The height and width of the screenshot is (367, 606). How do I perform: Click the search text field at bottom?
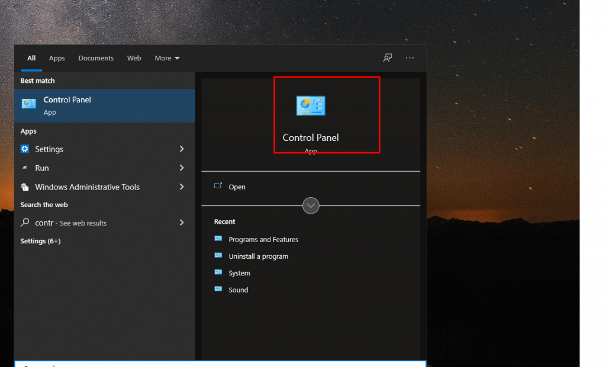[x=220, y=363]
